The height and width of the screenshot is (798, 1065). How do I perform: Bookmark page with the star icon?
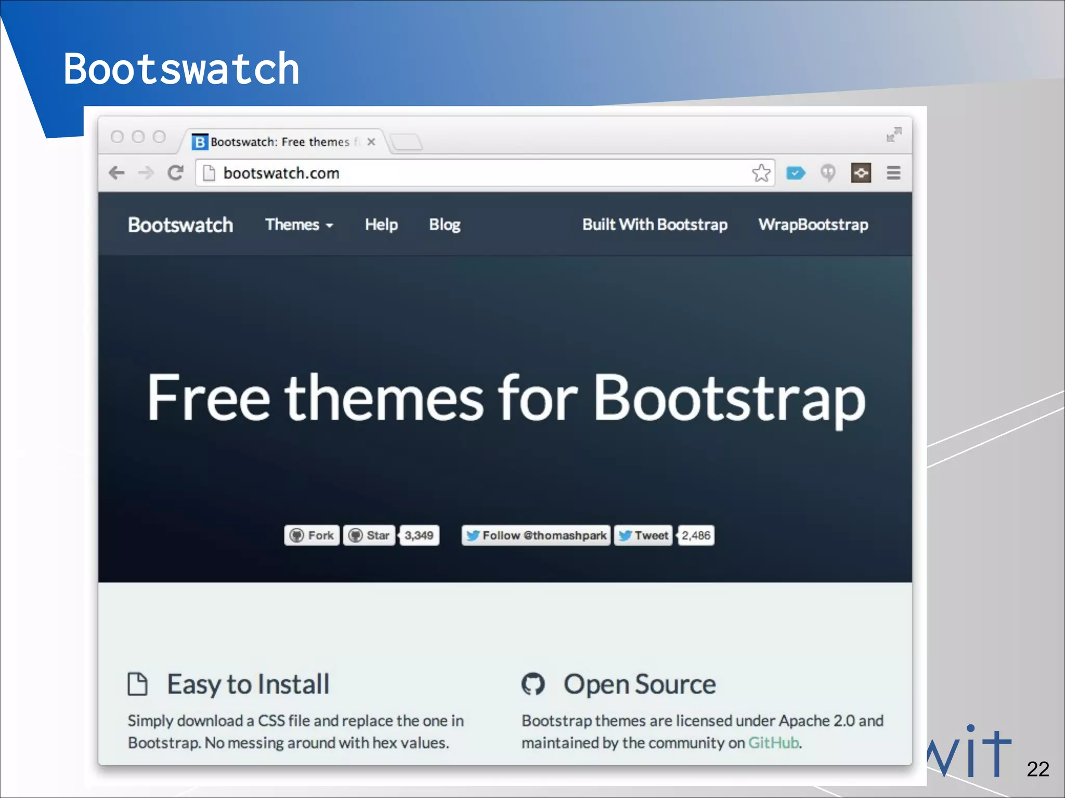point(761,173)
